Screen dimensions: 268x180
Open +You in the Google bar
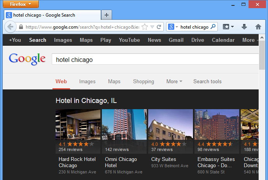[x=15, y=40]
